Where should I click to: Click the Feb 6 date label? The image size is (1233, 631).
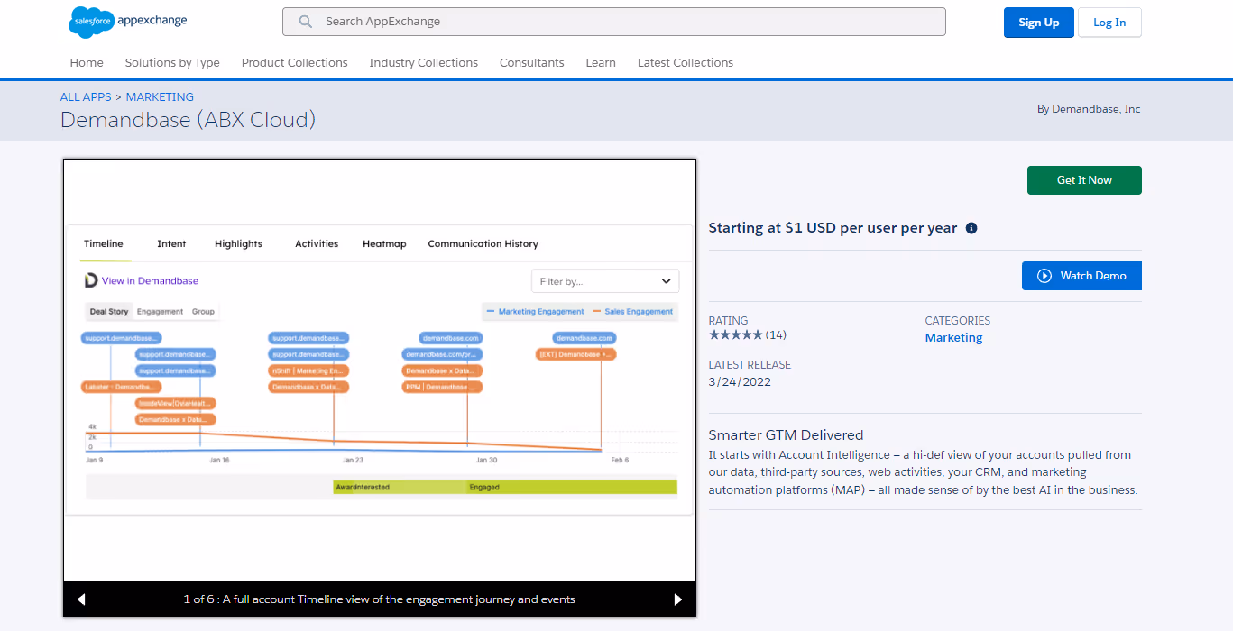point(620,460)
